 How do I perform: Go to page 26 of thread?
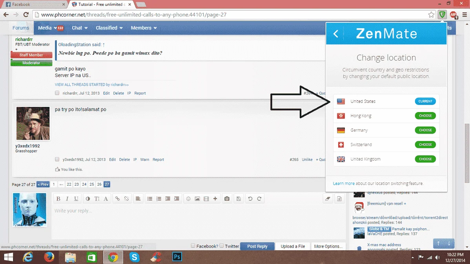tap(99, 184)
